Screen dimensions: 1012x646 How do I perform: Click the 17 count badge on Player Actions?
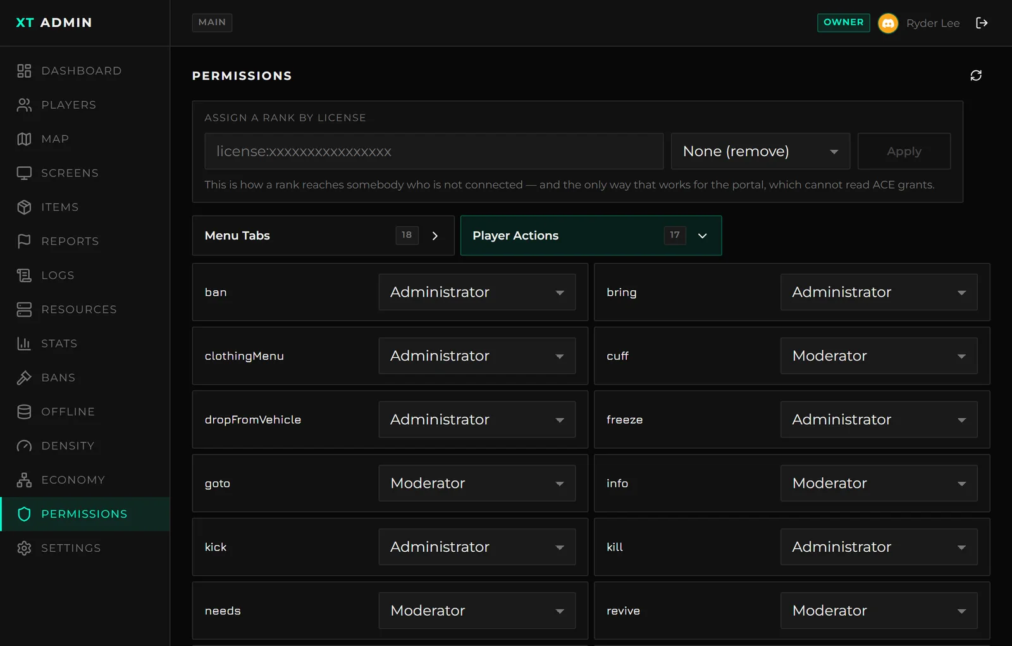[675, 235]
